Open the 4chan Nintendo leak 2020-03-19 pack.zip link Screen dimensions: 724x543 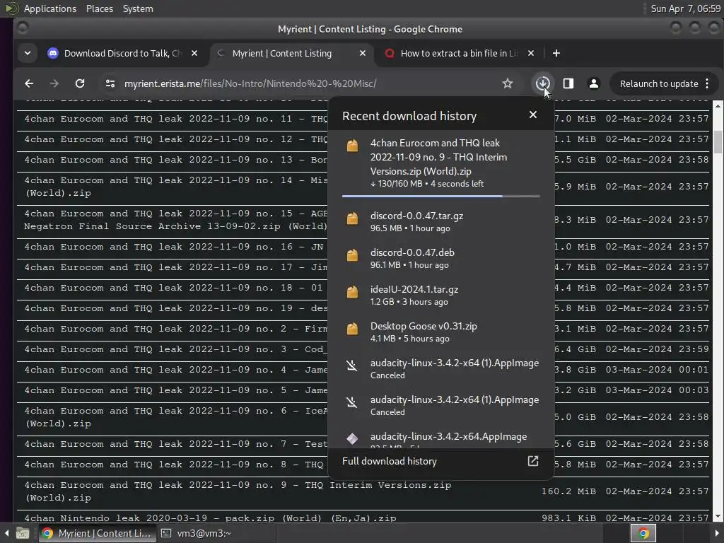tap(210, 518)
